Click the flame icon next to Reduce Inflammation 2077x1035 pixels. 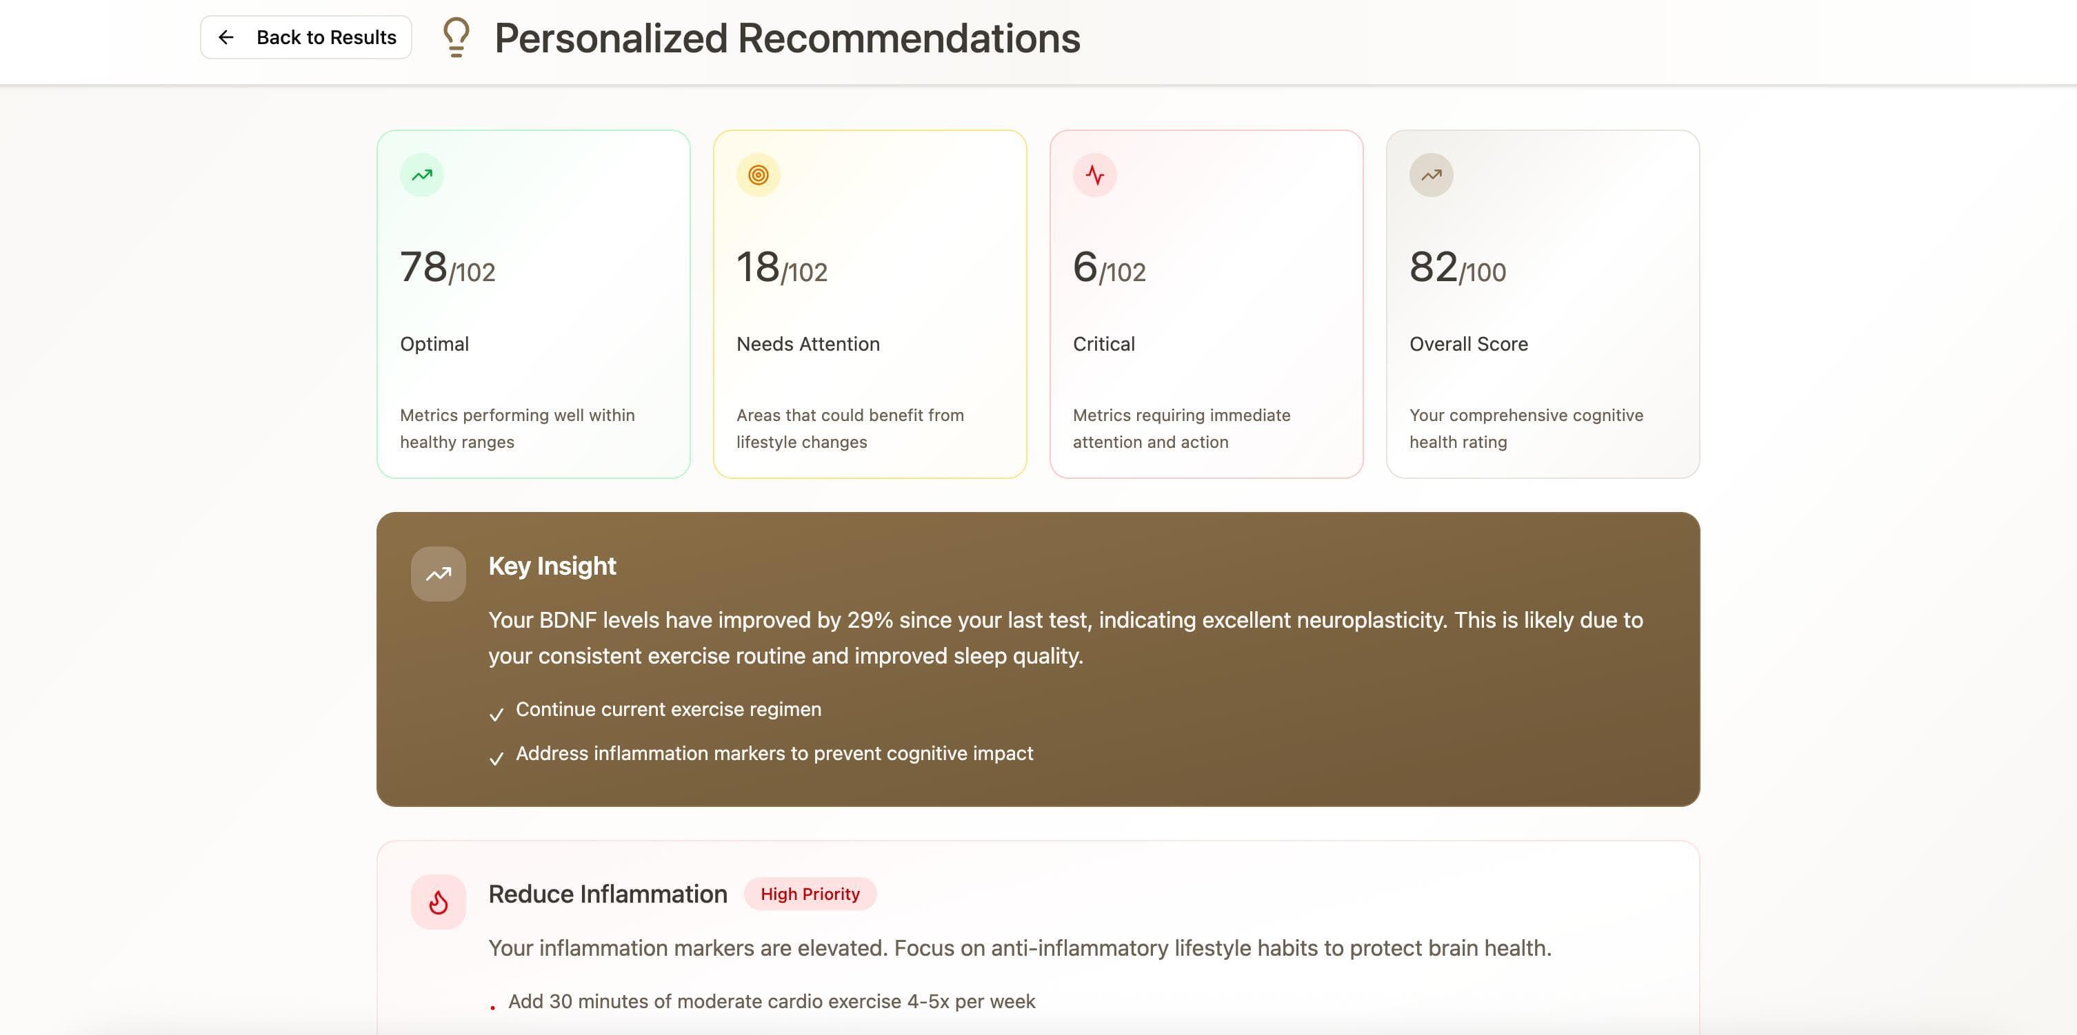439,901
